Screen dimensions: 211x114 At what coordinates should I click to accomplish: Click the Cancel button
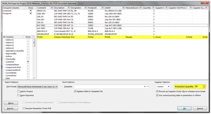click(x=200, y=108)
